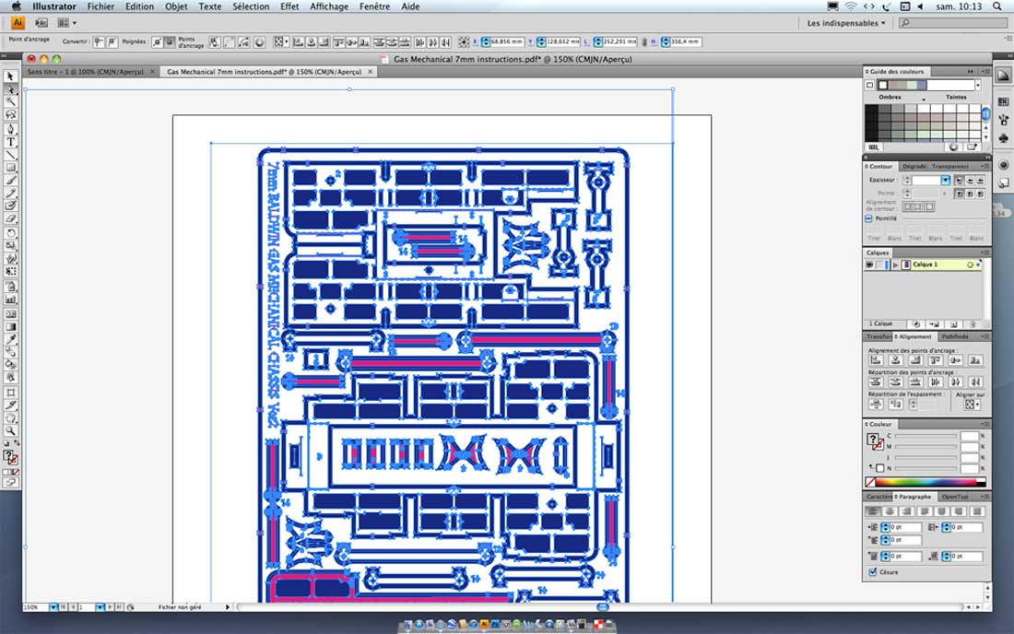Click the fill and stroke indicator in toolbox
This screenshot has height=634, width=1014.
pyautogui.click(x=11, y=457)
